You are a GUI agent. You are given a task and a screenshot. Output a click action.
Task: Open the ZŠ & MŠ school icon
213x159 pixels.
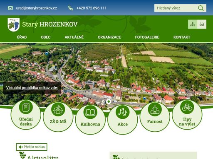58,110
